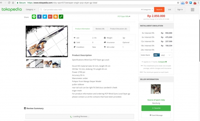Screen dimensions: 200x121
Task: Open the Product Discussion (2) tab
Action: 119,29
